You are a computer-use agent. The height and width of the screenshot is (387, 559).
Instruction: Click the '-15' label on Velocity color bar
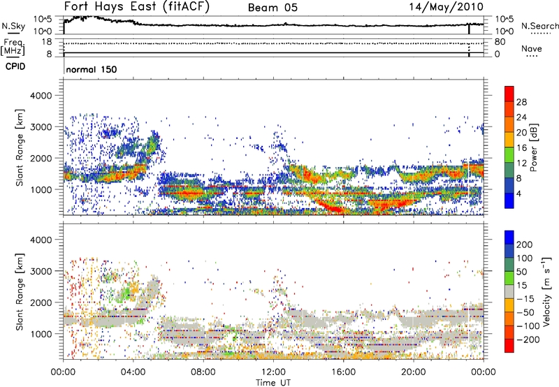(x=525, y=299)
